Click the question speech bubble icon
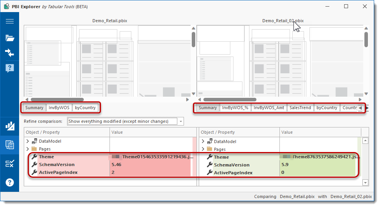This screenshot has height=207, width=380. (10, 68)
